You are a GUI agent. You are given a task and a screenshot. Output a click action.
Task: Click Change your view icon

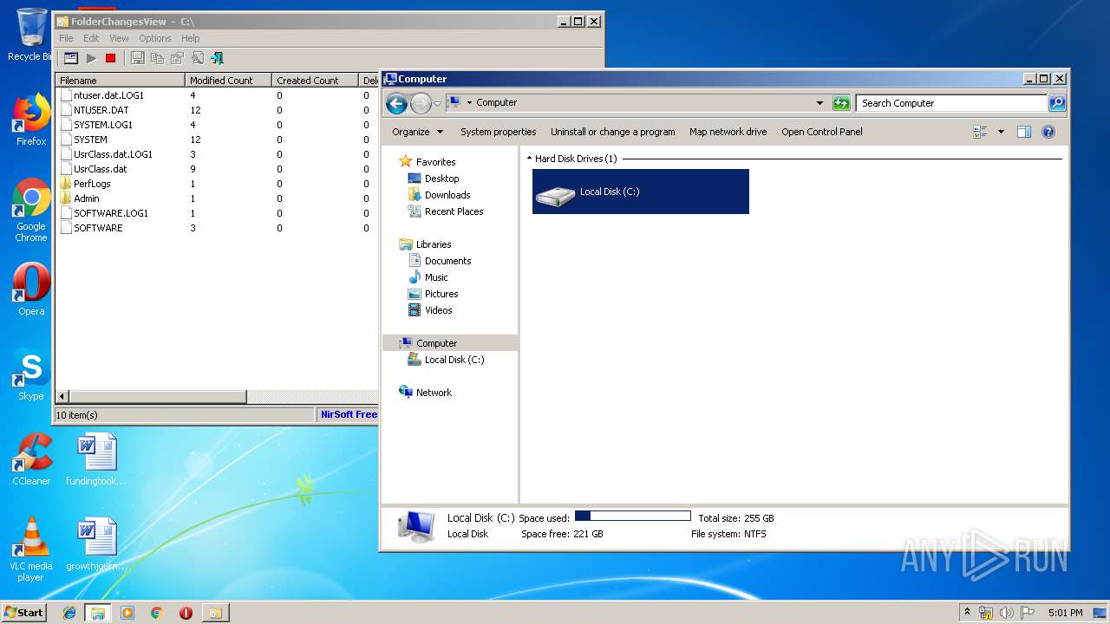[981, 132]
